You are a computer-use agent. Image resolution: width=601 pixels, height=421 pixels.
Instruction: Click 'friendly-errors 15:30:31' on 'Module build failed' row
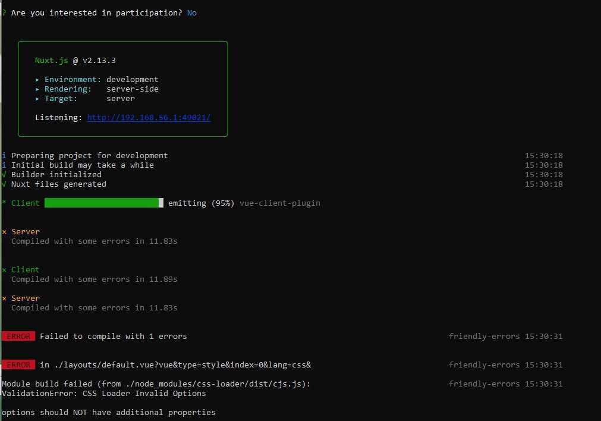pos(505,384)
